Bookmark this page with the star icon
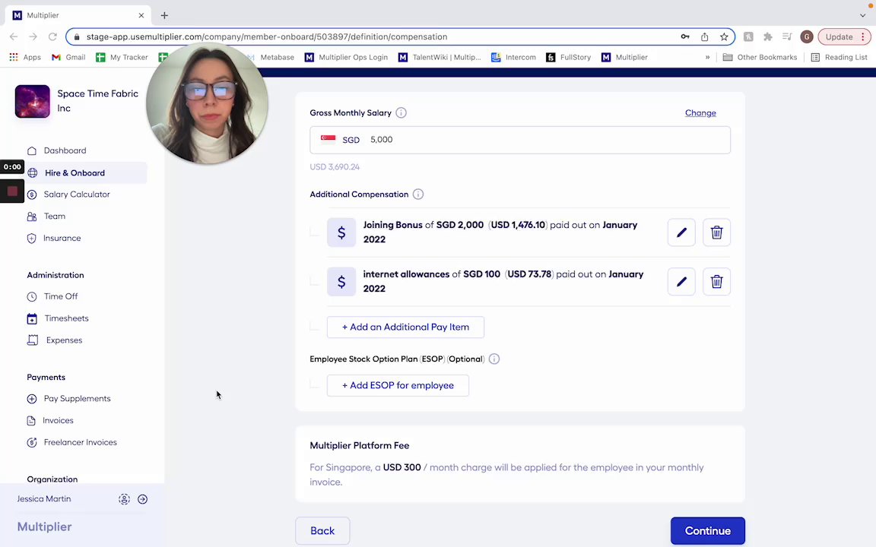The image size is (876, 547). pos(724,36)
